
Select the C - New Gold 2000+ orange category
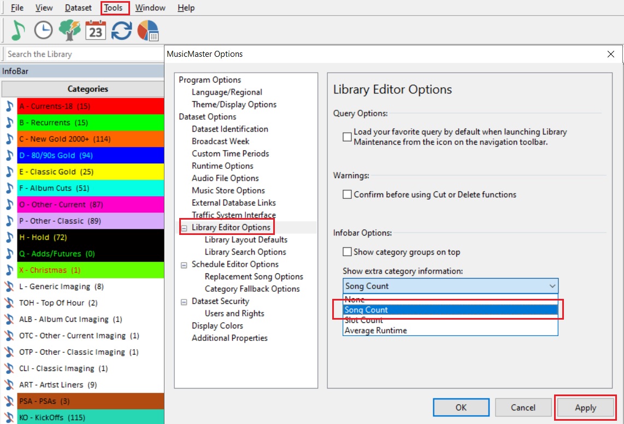(90, 139)
